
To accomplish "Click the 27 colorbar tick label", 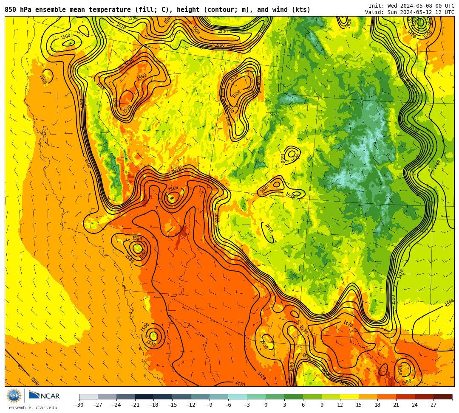I will 433,405.
